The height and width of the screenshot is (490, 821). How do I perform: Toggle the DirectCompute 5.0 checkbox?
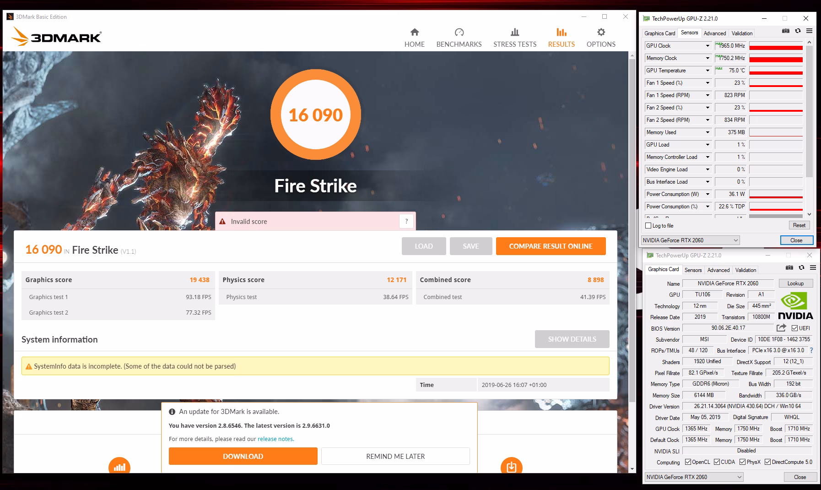[x=767, y=462]
